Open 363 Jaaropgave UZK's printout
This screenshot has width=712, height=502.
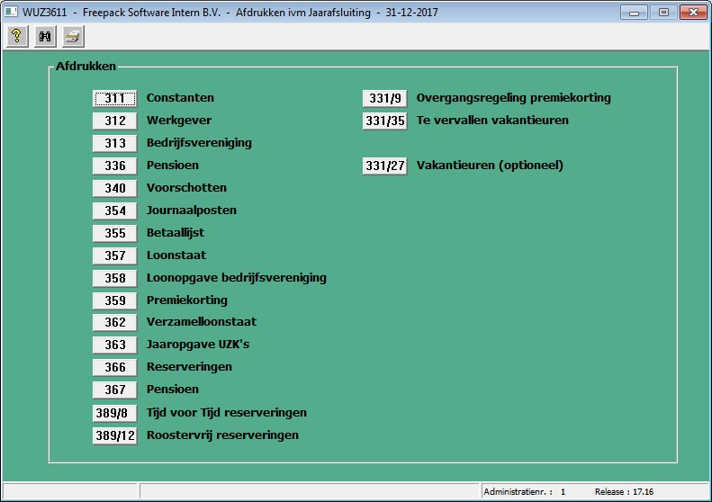point(114,345)
